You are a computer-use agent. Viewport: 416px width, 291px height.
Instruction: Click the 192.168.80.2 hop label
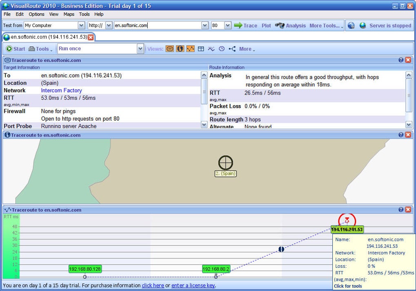pos(216,269)
